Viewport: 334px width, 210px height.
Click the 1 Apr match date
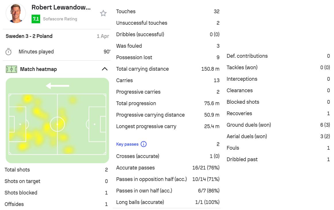click(103, 36)
